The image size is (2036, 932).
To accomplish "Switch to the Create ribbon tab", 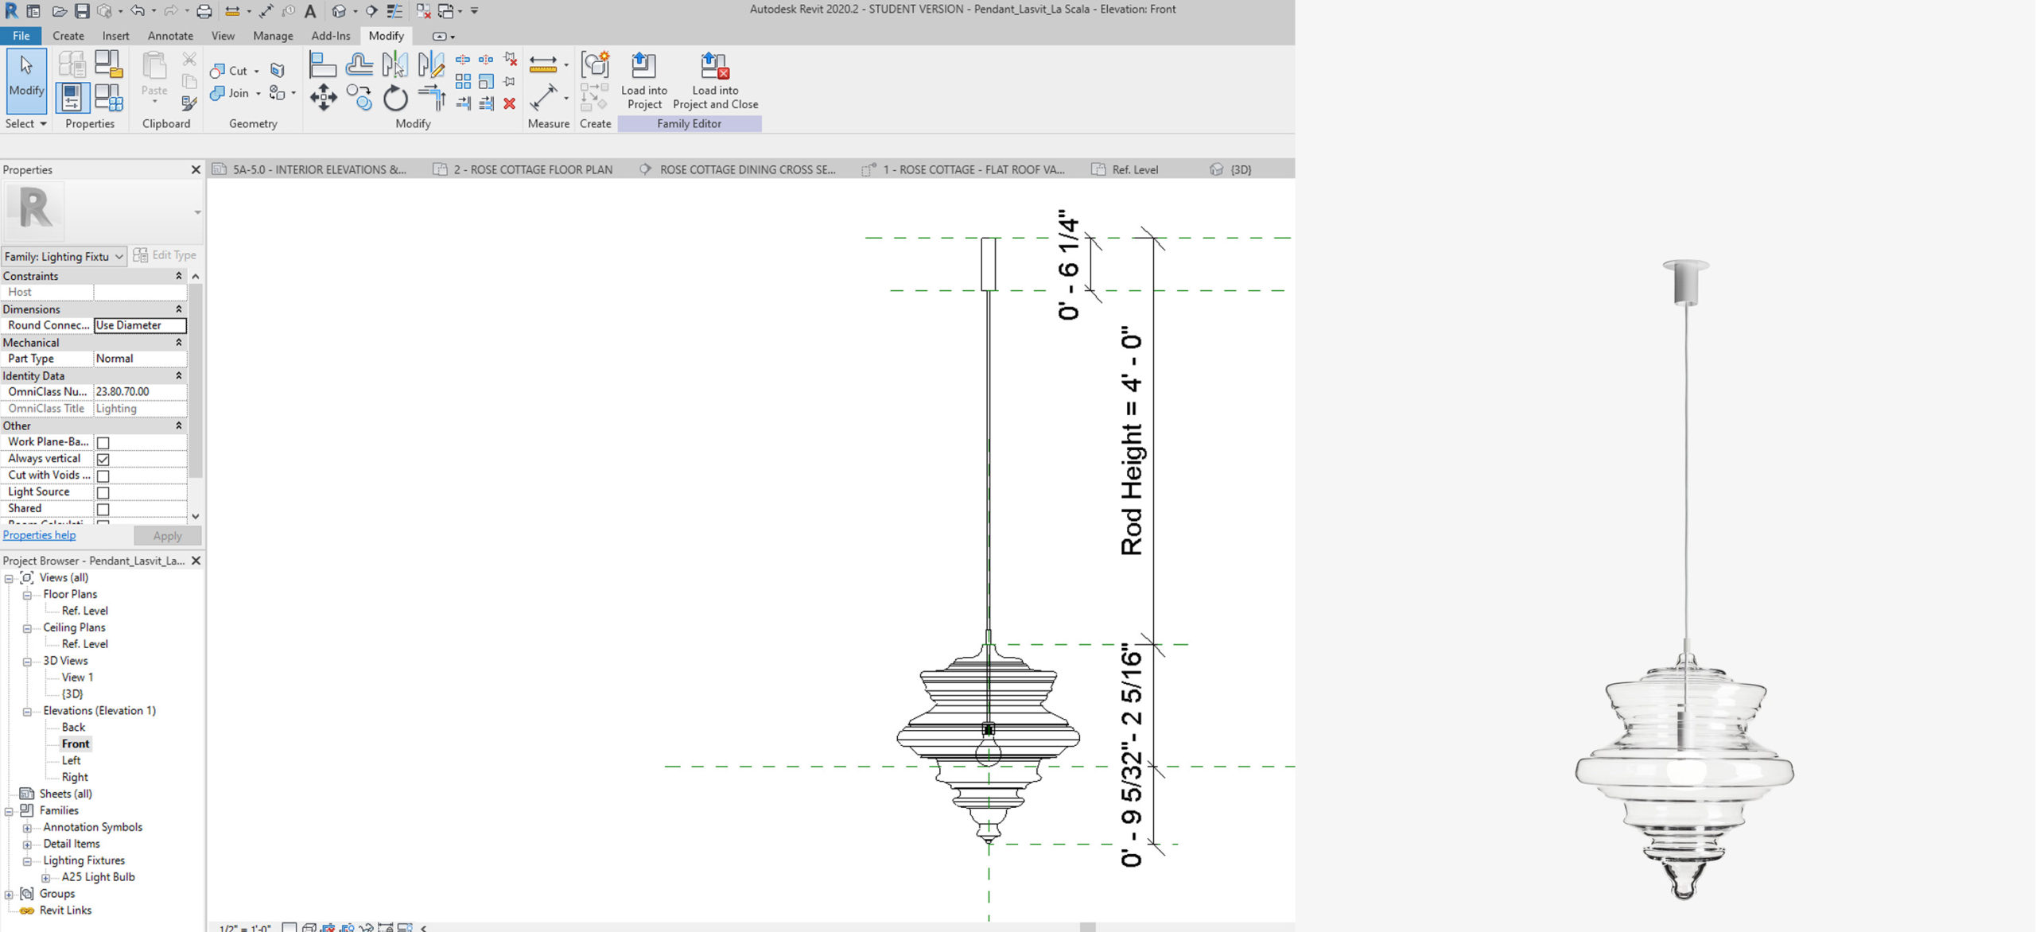I will (x=68, y=36).
